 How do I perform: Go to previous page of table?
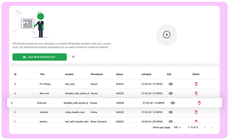click(205, 127)
